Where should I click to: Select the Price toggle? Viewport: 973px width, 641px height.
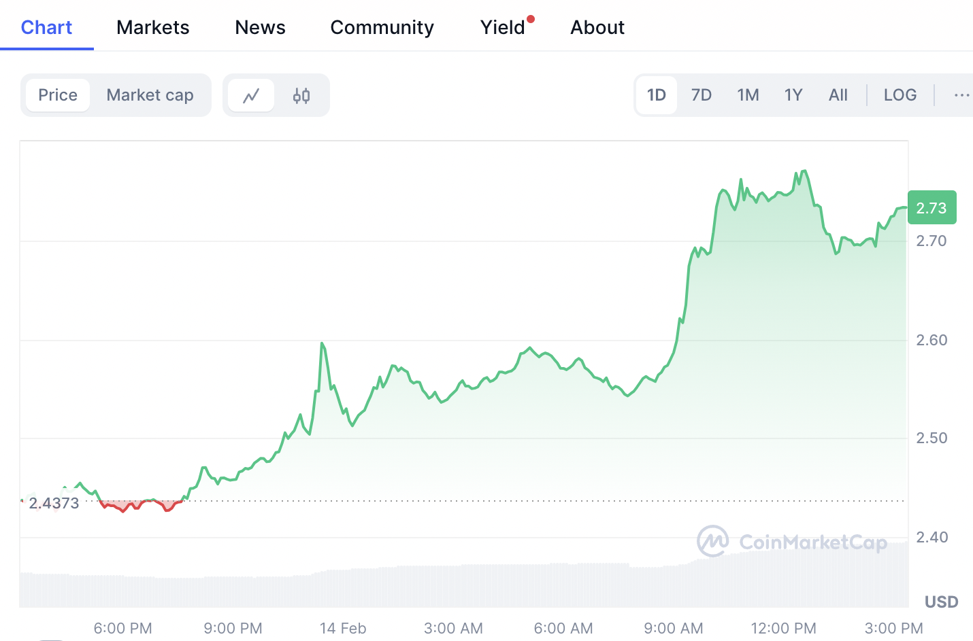tap(58, 95)
